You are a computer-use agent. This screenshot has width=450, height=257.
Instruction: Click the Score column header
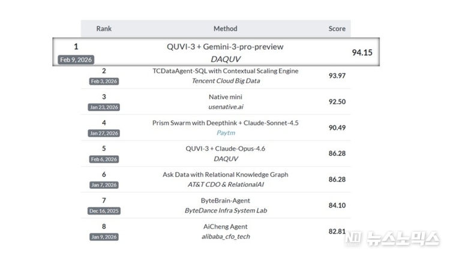point(337,28)
